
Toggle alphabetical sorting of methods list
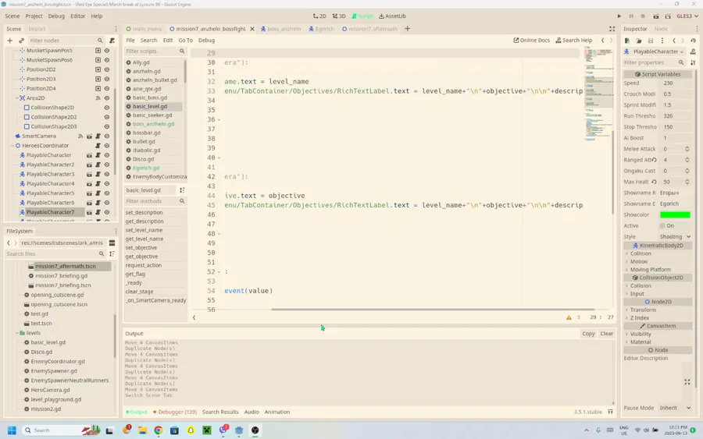click(x=182, y=190)
